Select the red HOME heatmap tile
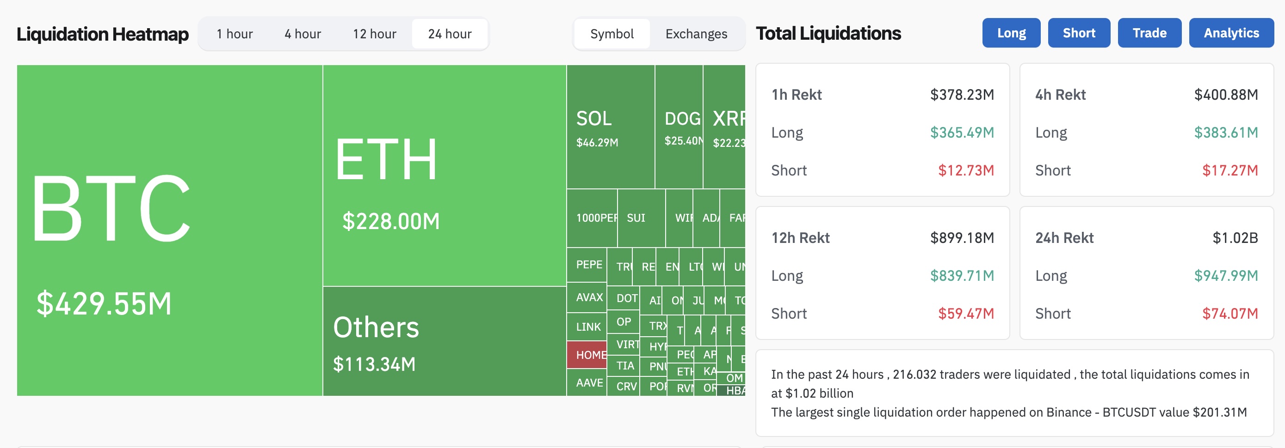 pos(587,355)
